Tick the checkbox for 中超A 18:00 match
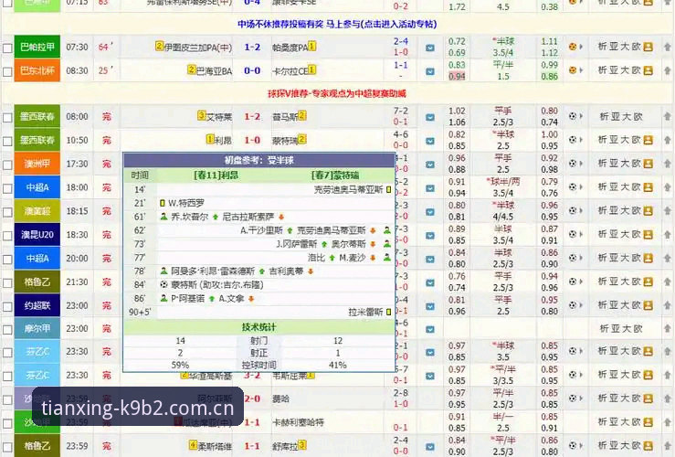This screenshot has height=457, width=675. point(7,188)
